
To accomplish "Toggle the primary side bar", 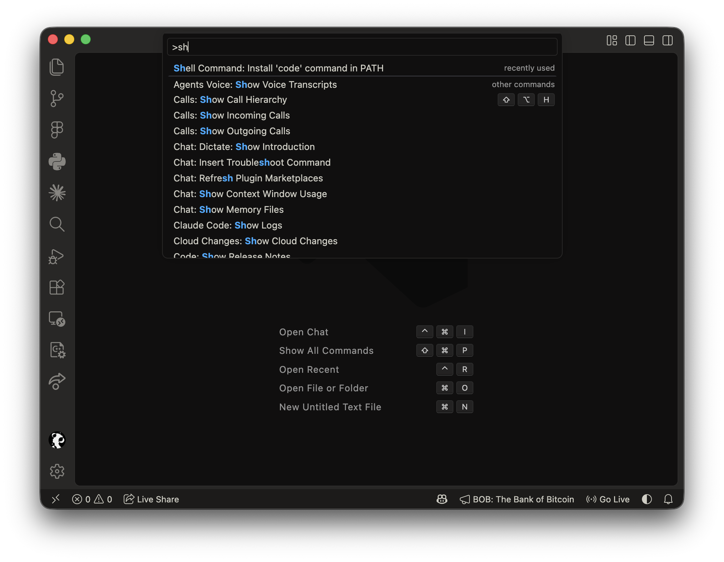I will 630,40.
